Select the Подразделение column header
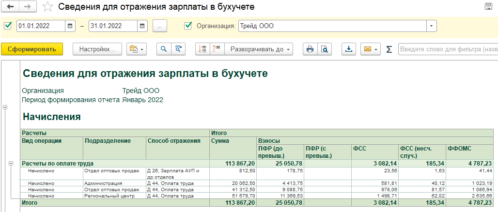Viewport: 498px width, 212px height. 114,148
